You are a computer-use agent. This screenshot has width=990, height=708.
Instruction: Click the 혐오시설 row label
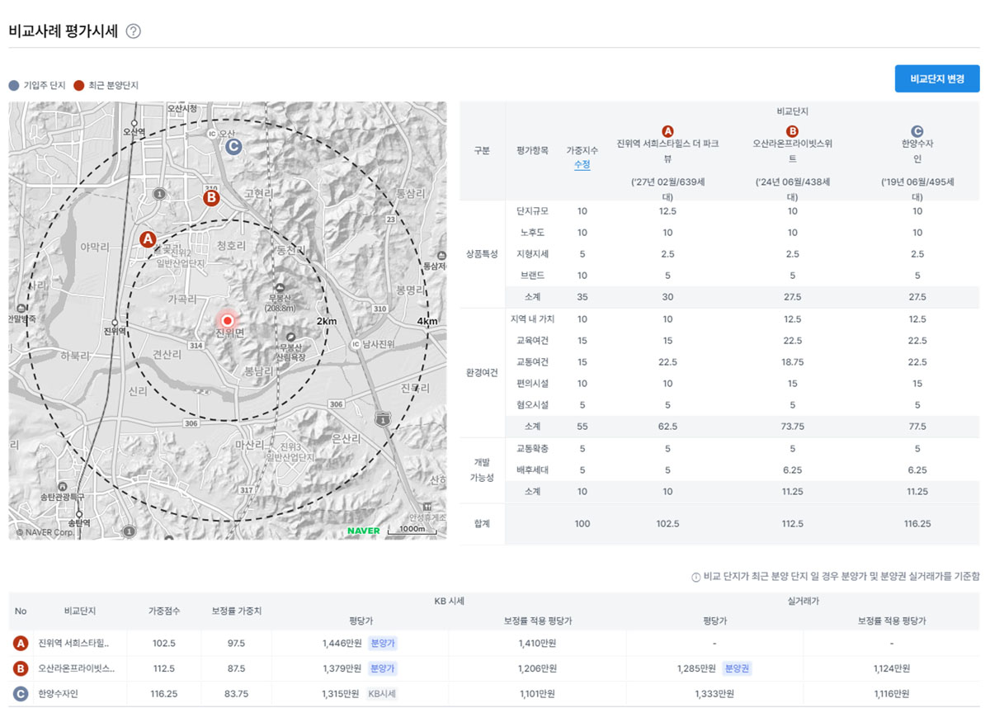(x=532, y=405)
